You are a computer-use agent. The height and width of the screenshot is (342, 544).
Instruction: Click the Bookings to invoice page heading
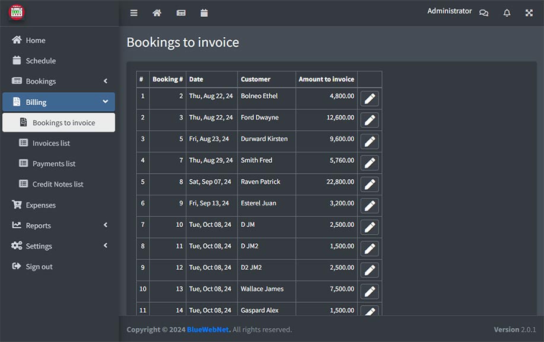(x=183, y=42)
